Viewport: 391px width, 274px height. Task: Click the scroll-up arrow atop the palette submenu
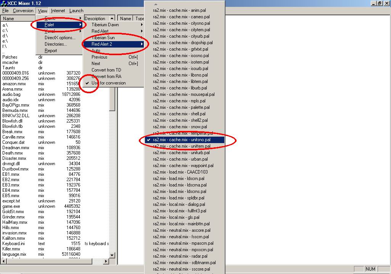156,4
